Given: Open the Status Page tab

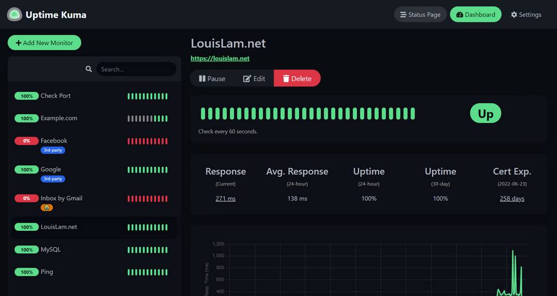Looking at the screenshot, I should pos(420,15).
